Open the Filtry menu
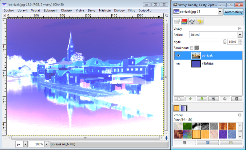This screenshot has width=246, height=150. click(132, 10)
